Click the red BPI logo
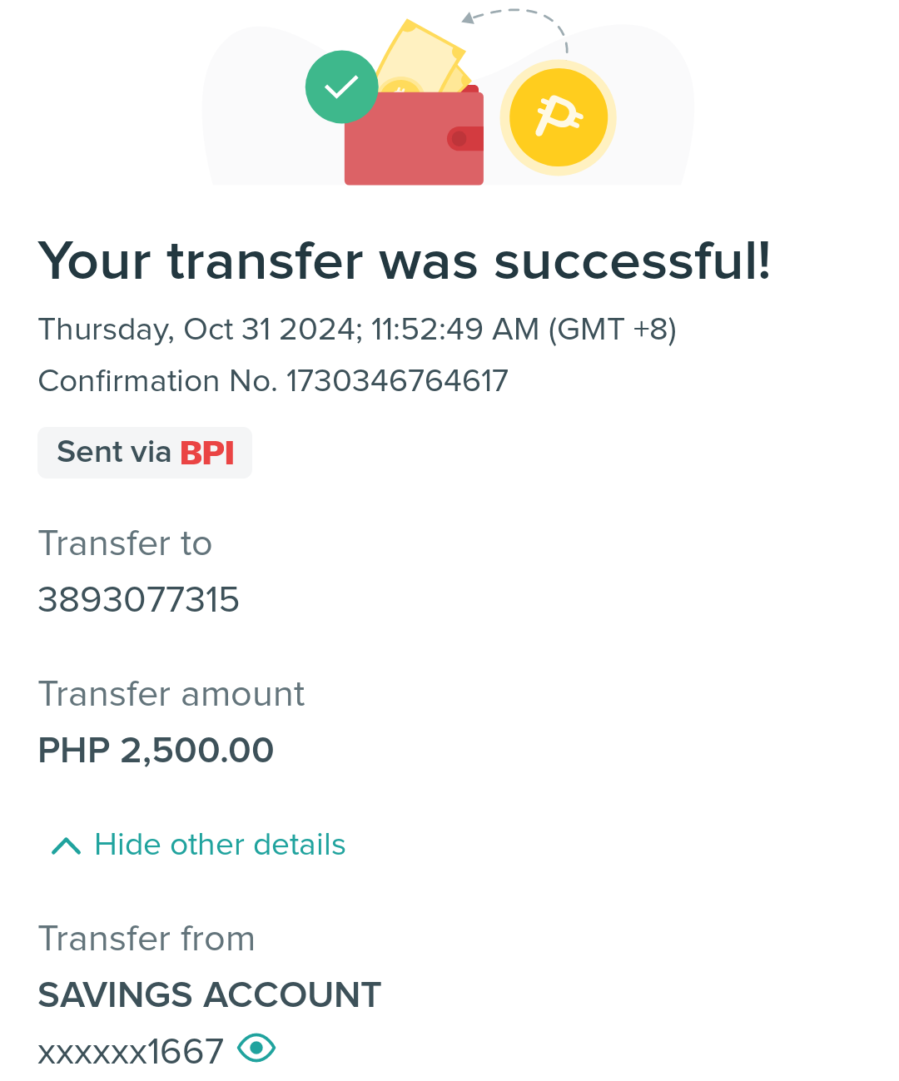899x1081 pixels. coord(207,453)
